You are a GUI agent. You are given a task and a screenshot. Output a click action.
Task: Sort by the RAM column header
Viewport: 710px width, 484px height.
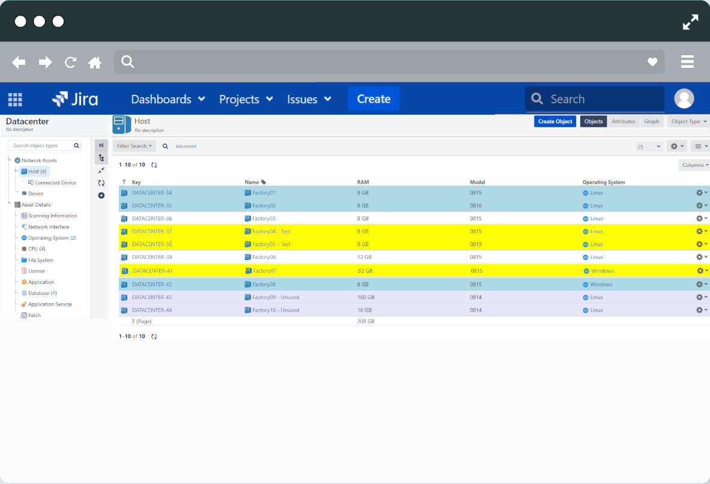point(363,183)
